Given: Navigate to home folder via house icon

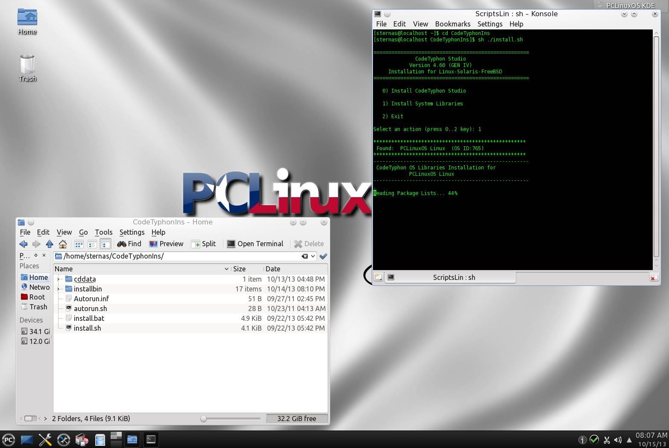Looking at the screenshot, I should [x=63, y=244].
